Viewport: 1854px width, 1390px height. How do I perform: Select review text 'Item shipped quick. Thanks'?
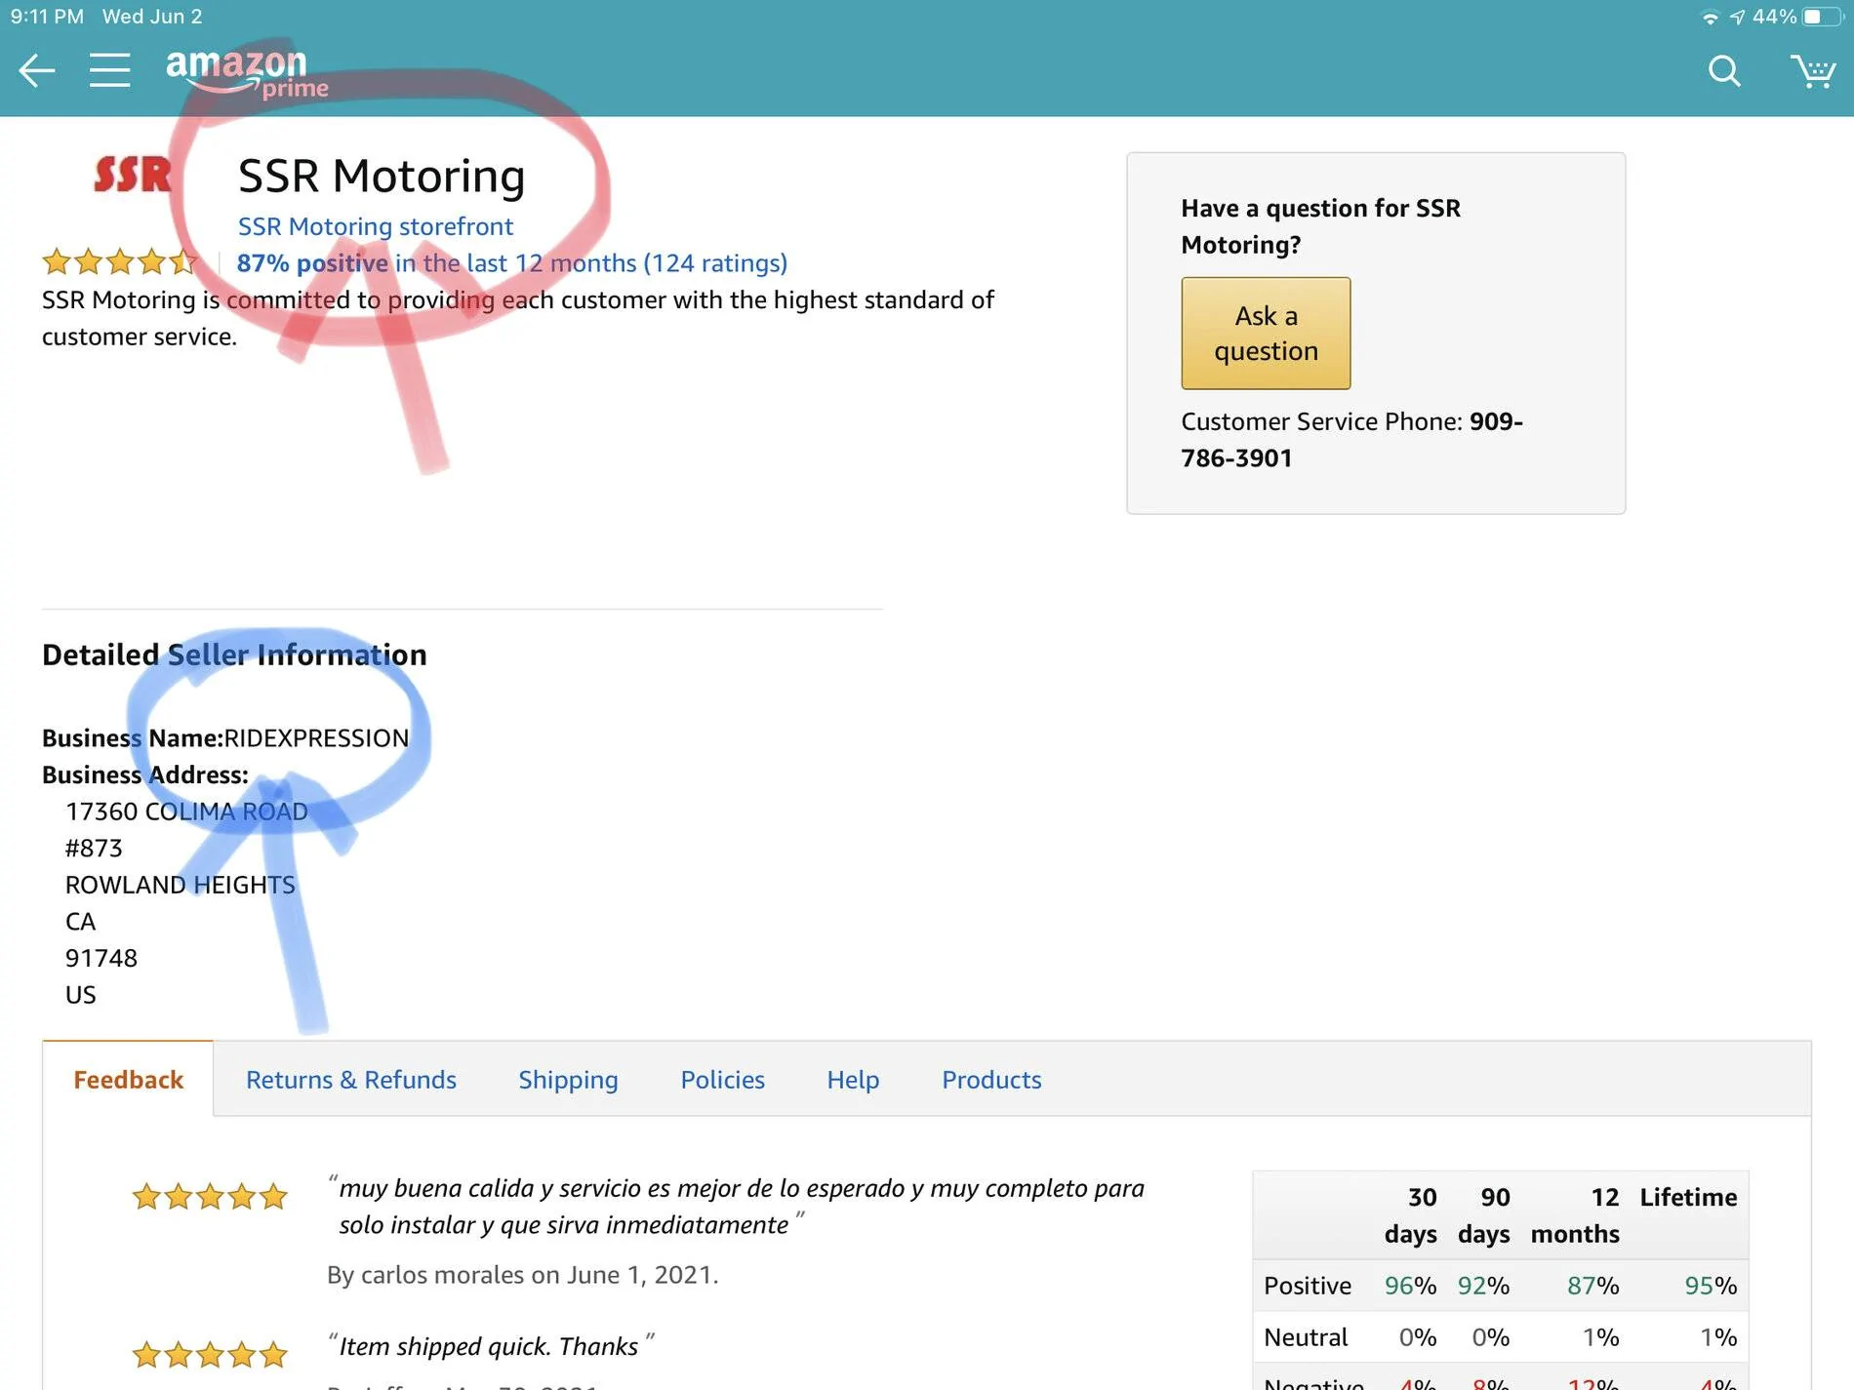(x=488, y=1346)
